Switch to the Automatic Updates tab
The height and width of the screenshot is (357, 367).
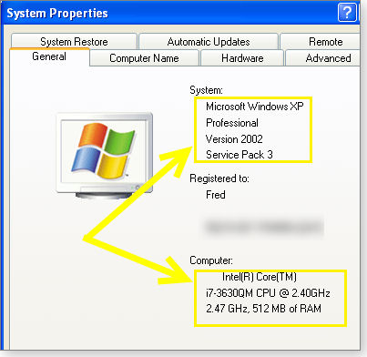(209, 42)
